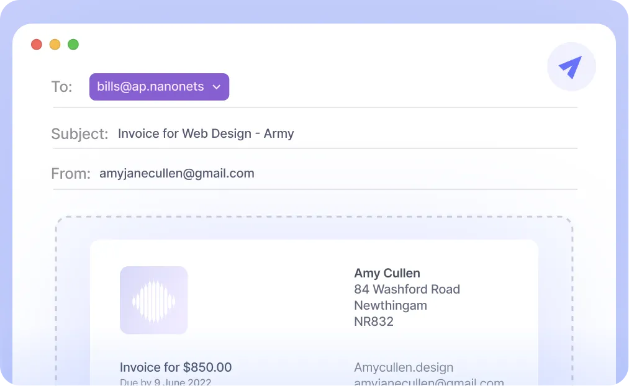The width and height of the screenshot is (629, 386).
Task: Click the "84 Washford Road" address line
Action: click(407, 289)
